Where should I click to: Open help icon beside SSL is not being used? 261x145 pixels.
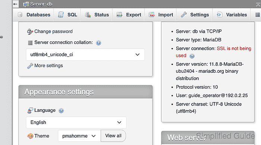point(192,56)
